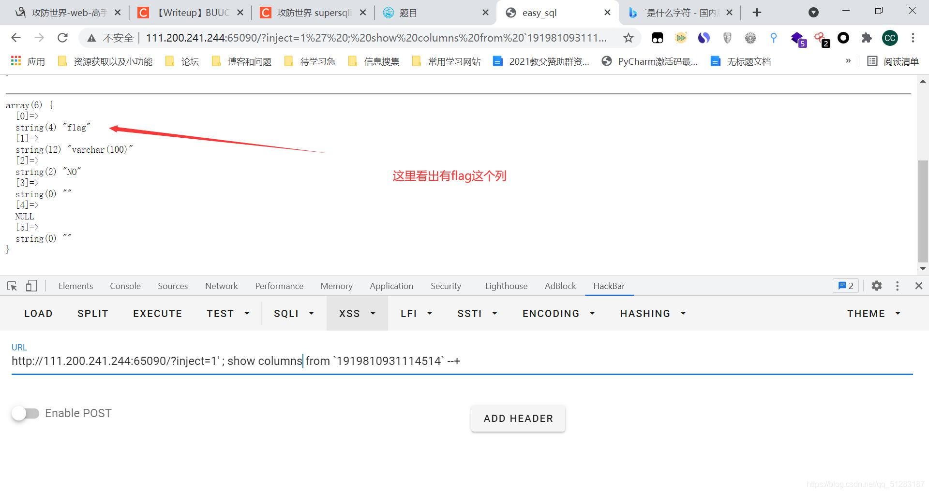Toggle the device toolbar icon
This screenshot has height=493, width=929.
[x=31, y=286]
